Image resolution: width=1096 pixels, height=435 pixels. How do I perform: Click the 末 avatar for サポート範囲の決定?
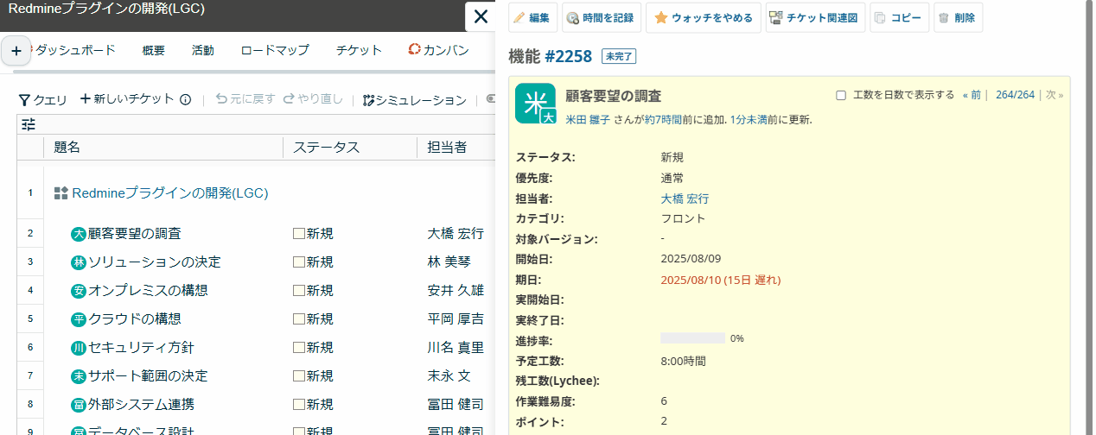[79, 376]
